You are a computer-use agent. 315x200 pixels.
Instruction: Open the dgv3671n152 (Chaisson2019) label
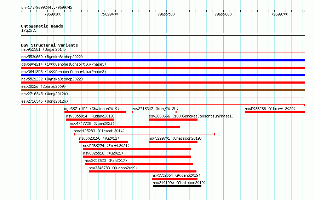pos(92,109)
